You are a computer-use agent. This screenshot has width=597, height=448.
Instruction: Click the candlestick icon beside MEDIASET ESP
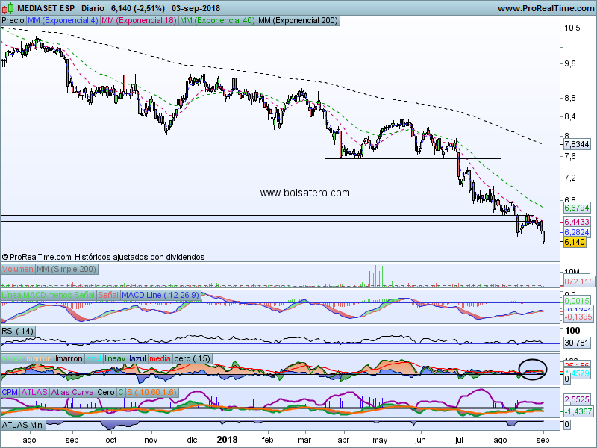click(6, 8)
